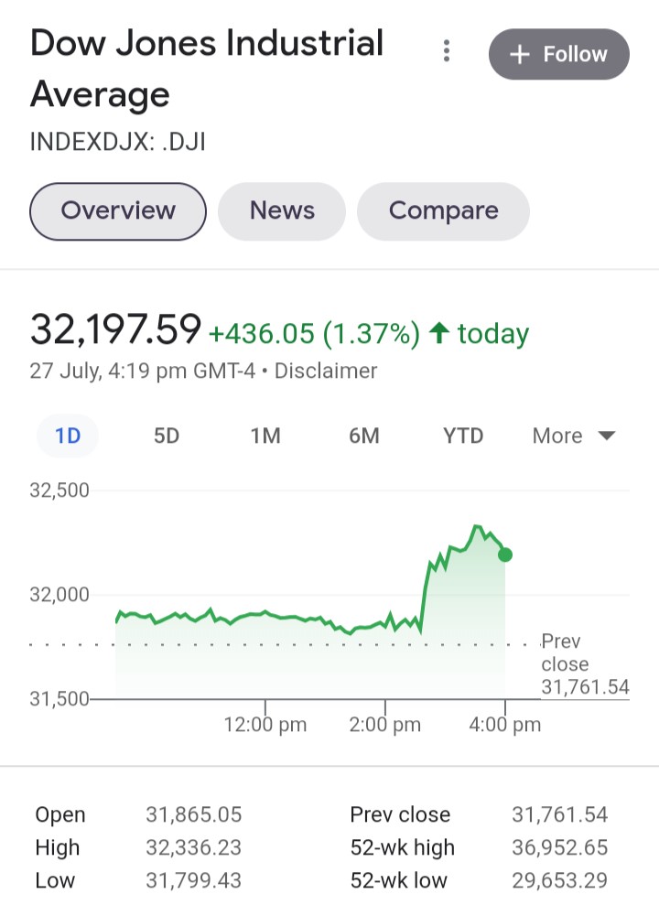Click the plus Follow button
Screen dimensions: 659x916
[x=558, y=54]
